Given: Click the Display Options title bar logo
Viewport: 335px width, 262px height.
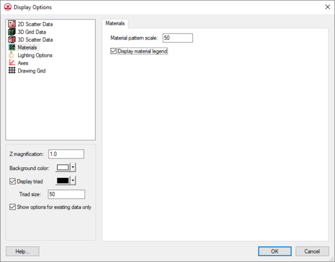Looking at the screenshot, I should 7,7.
